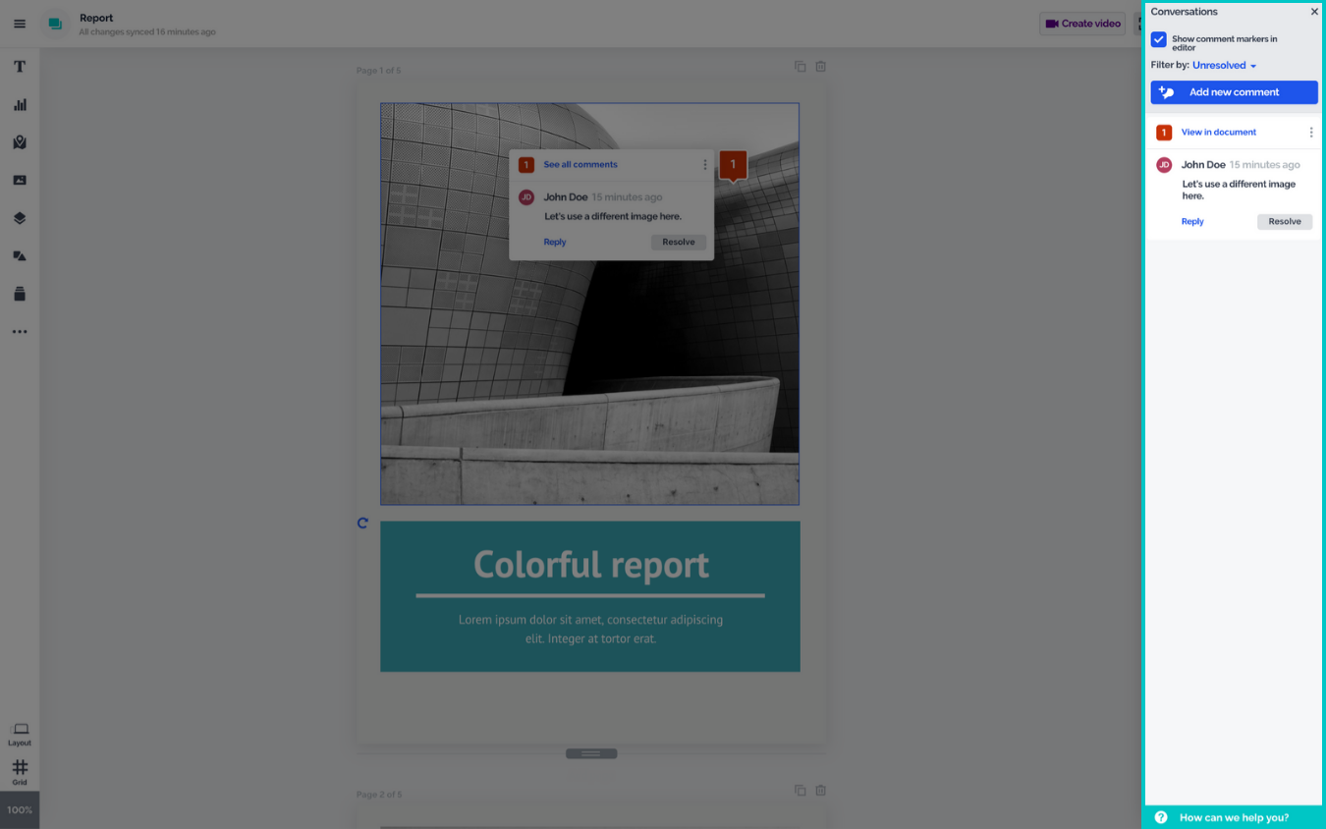Click the red comment marker on image
Viewport: 1326px width, 829px height.
click(x=733, y=165)
